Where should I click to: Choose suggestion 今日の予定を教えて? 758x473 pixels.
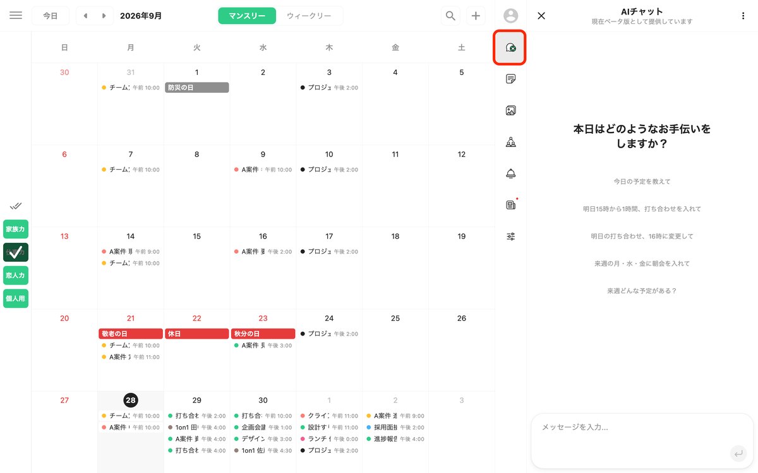(642, 182)
